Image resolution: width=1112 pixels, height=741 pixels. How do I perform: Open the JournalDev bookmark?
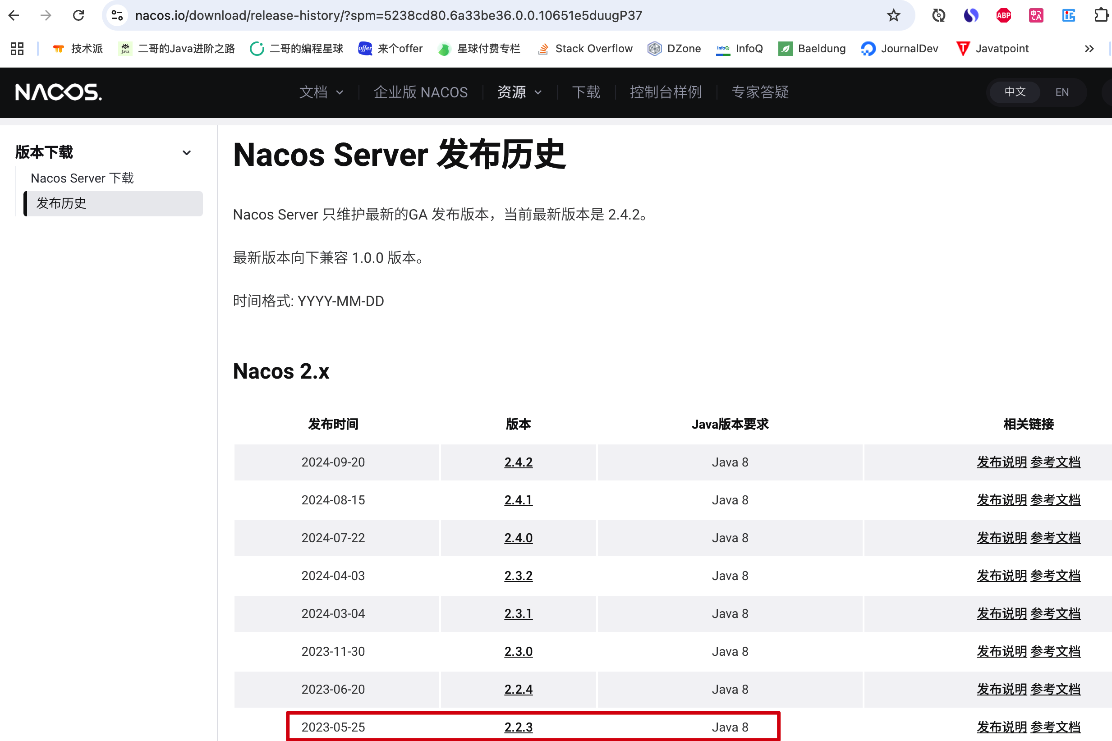(899, 49)
